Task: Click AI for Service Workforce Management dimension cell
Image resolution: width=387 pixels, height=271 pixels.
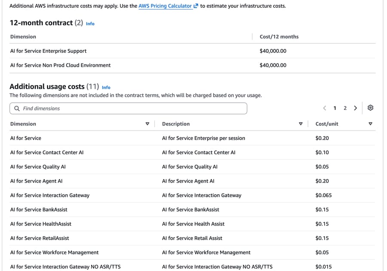Action: 54,253
